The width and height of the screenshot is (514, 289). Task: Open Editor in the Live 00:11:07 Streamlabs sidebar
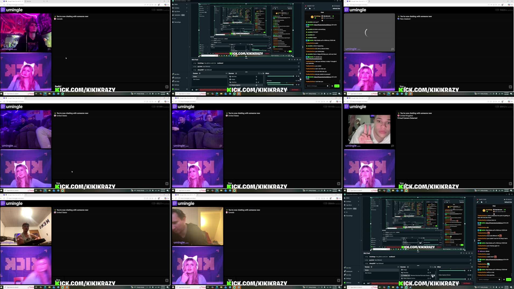click(x=176, y=4)
